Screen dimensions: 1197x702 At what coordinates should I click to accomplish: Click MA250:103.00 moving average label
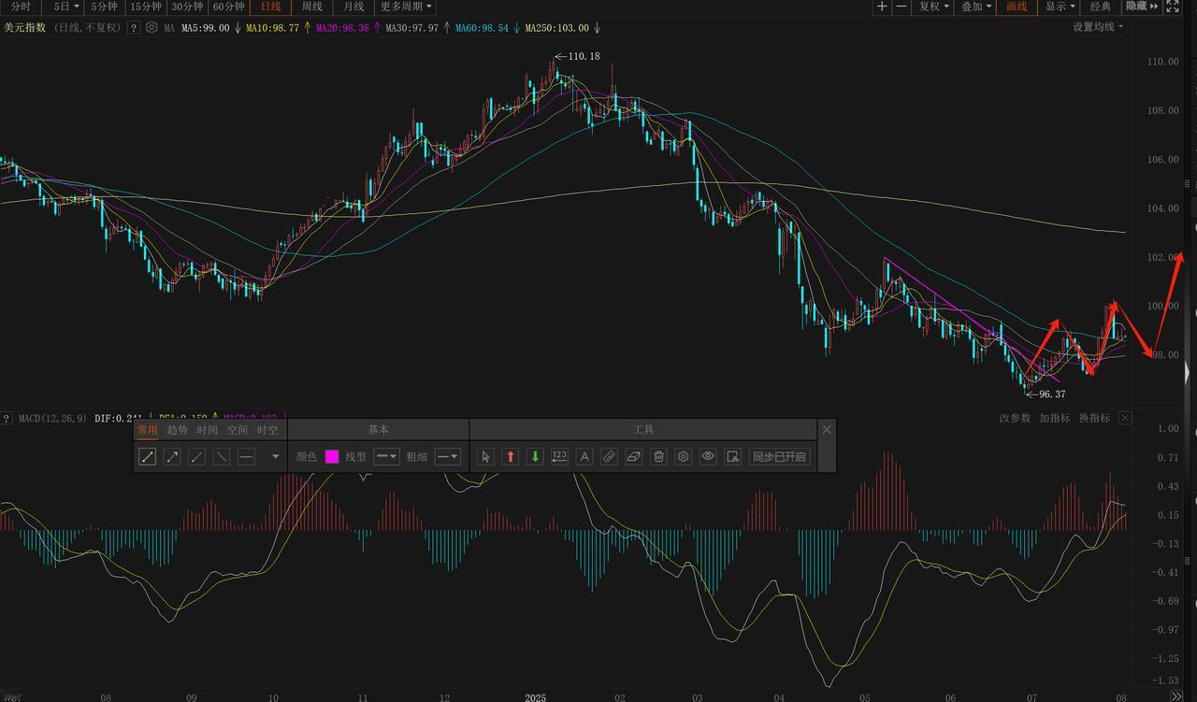pyautogui.click(x=556, y=28)
